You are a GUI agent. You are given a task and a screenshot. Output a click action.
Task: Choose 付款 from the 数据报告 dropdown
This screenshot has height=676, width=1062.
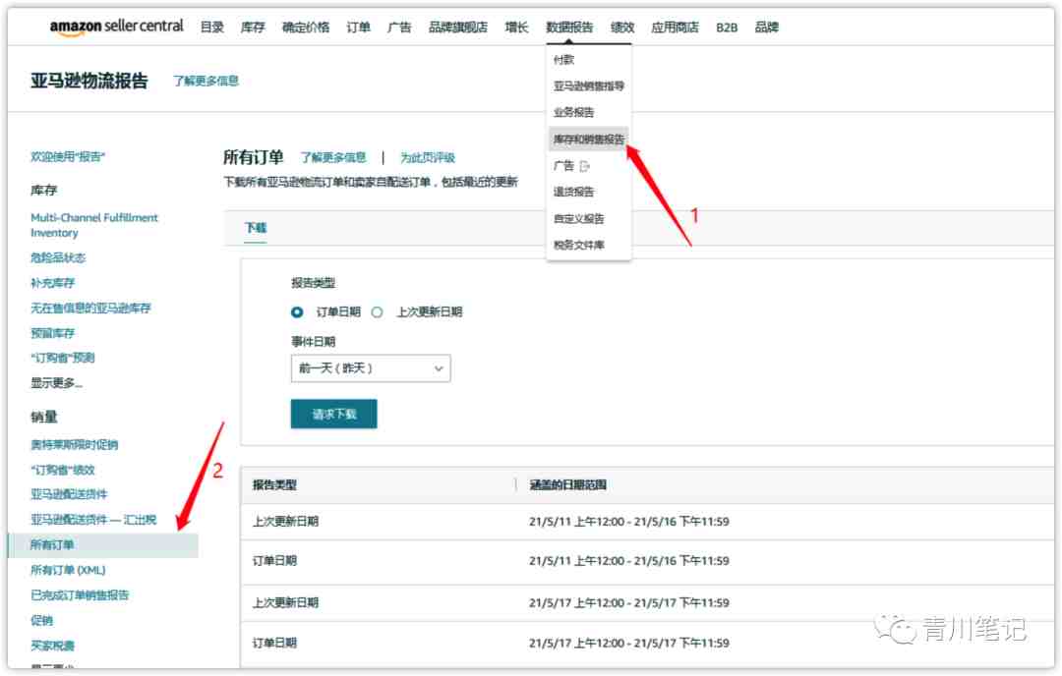563,60
